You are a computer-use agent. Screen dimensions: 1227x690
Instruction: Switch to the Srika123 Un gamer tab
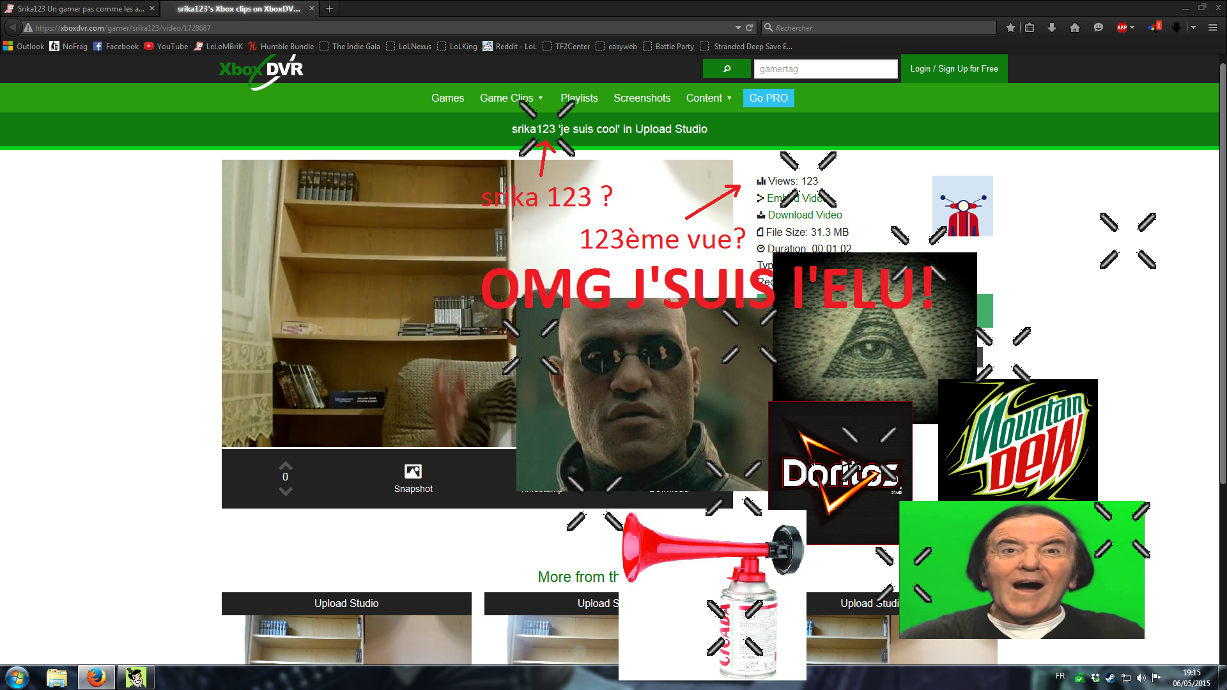point(79,8)
